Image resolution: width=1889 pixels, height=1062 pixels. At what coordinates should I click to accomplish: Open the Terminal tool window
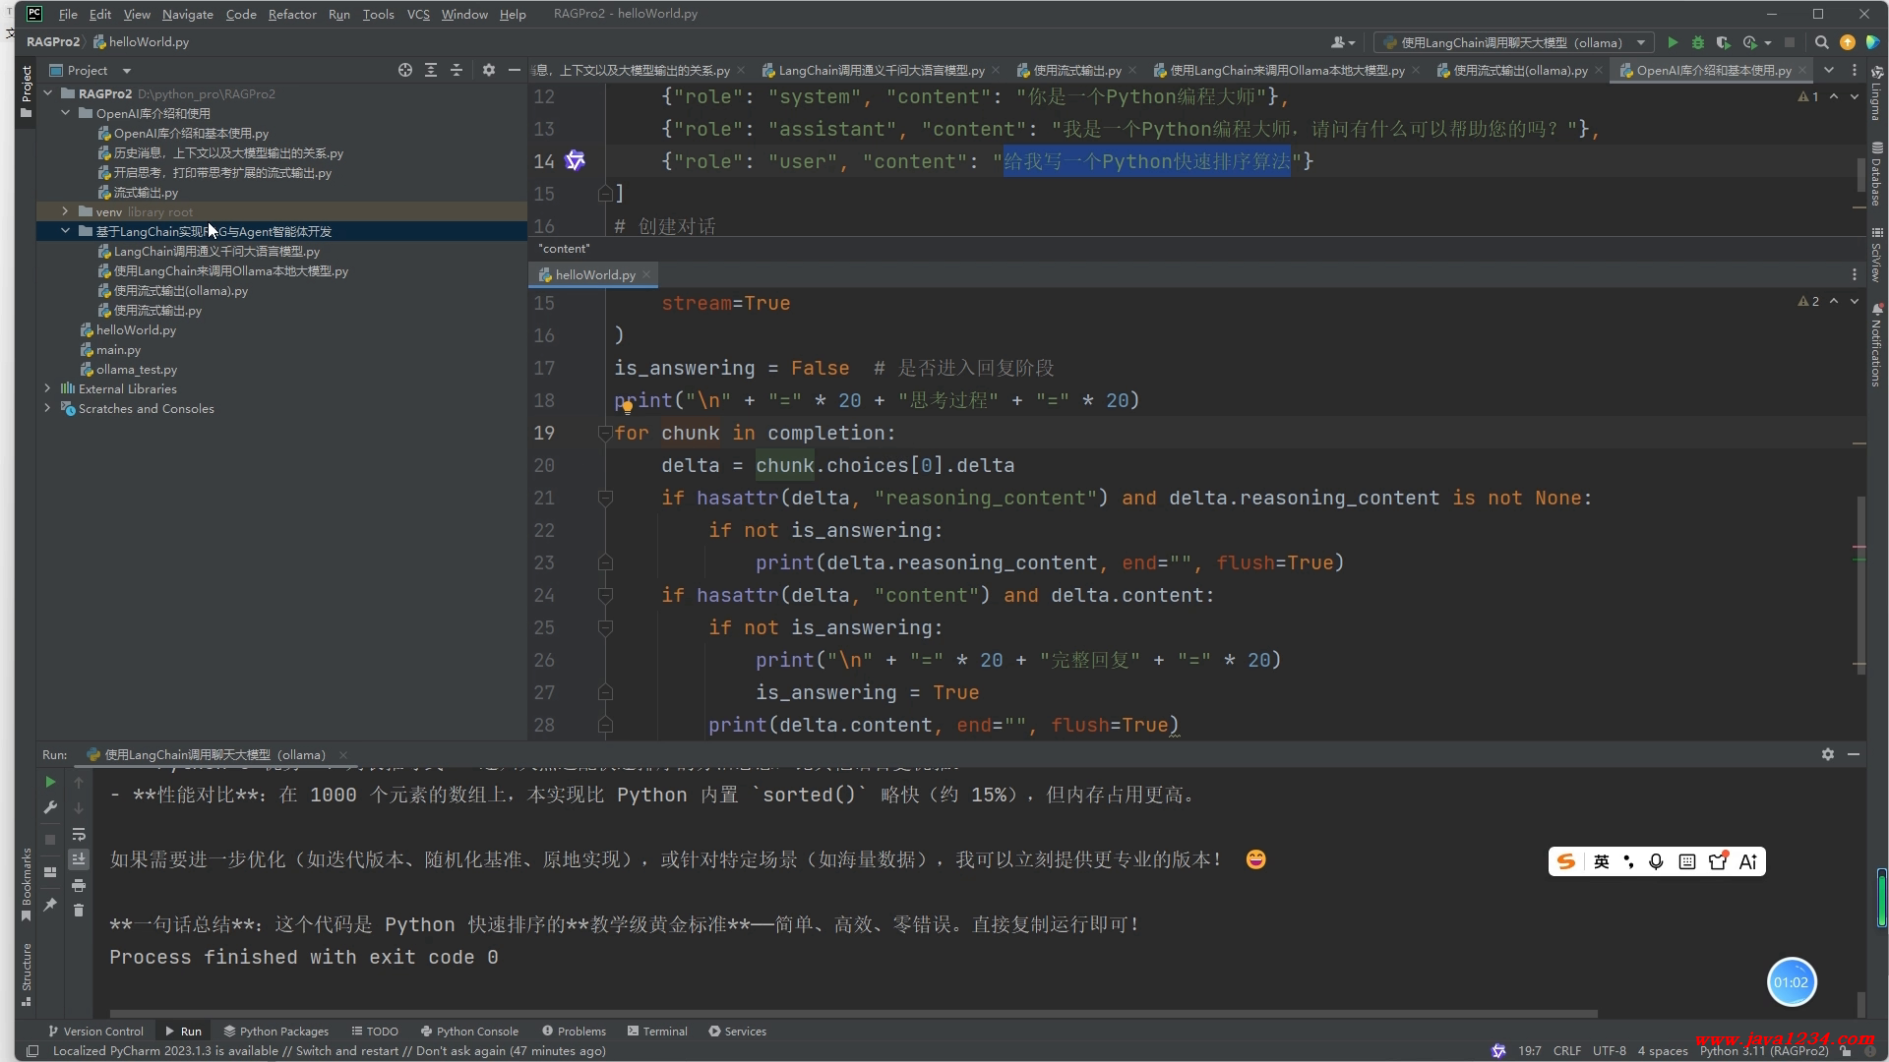click(x=657, y=1032)
